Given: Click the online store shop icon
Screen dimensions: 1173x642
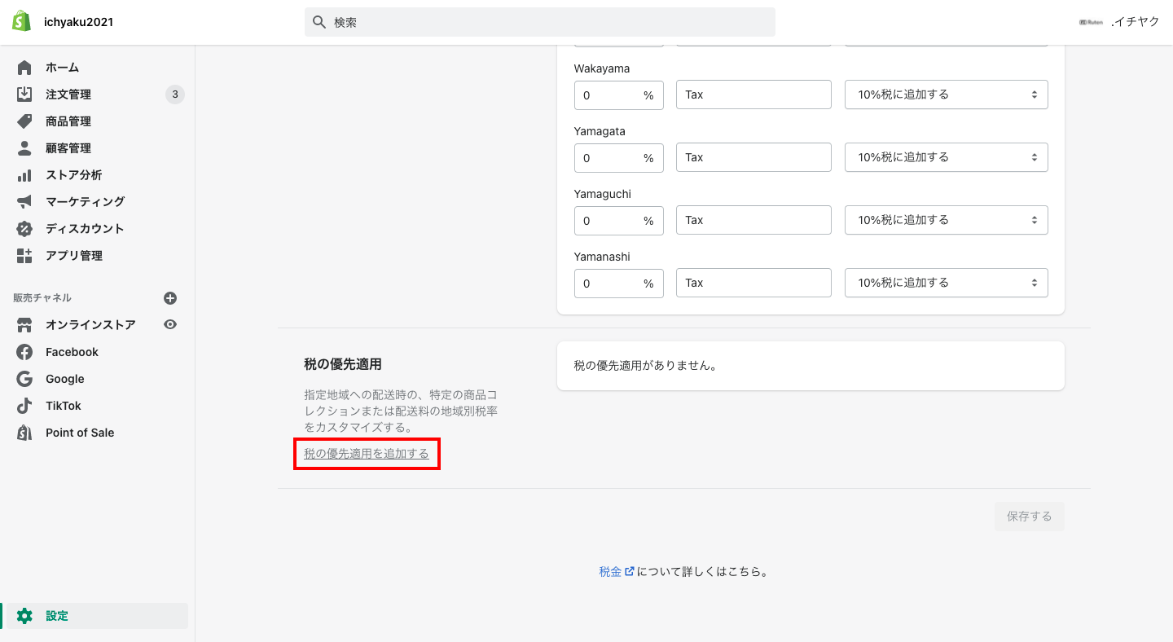Looking at the screenshot, I should tap(24, 325).
